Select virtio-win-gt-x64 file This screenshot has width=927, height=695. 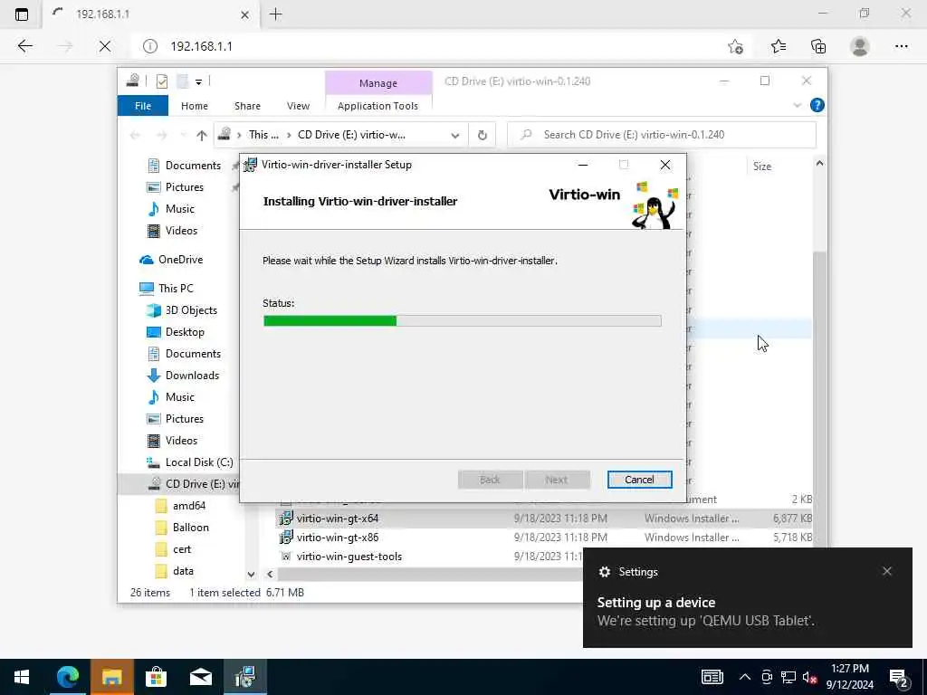pos(338,519)
